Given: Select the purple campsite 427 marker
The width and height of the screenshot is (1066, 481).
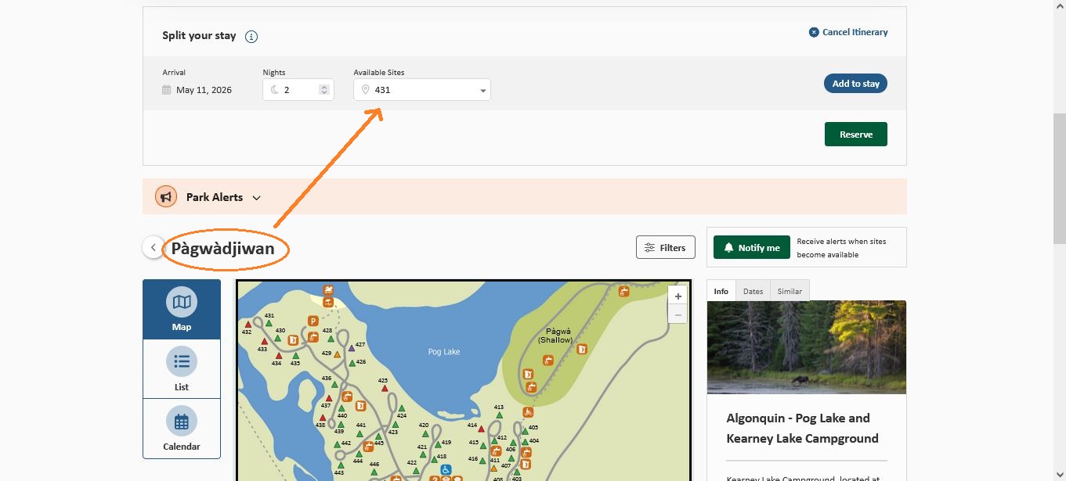Looking at the screenshot, I should pos(351,349).
